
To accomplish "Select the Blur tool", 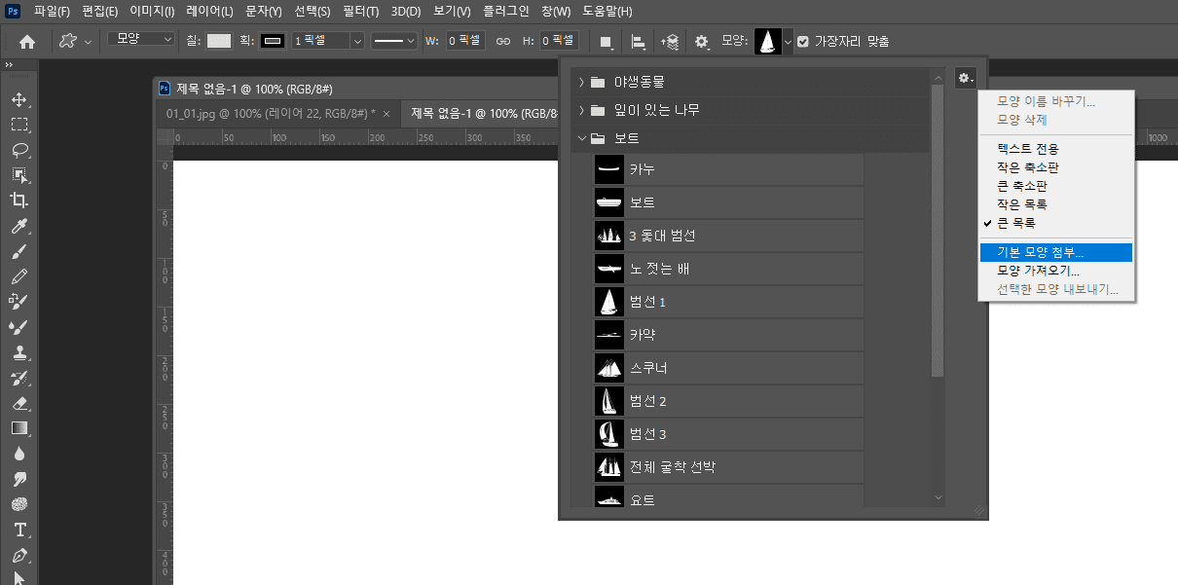I will pos(19,454).
